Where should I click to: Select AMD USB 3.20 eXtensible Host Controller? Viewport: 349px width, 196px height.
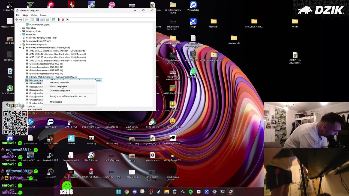point(58,61)
